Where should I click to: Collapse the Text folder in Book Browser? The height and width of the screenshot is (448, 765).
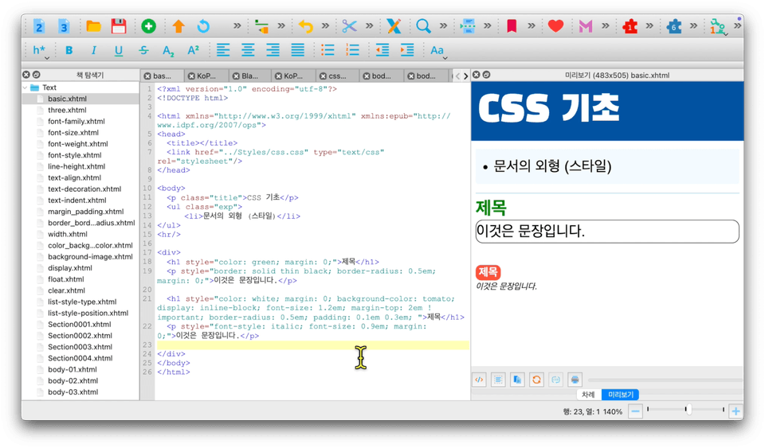click(25, 88)
